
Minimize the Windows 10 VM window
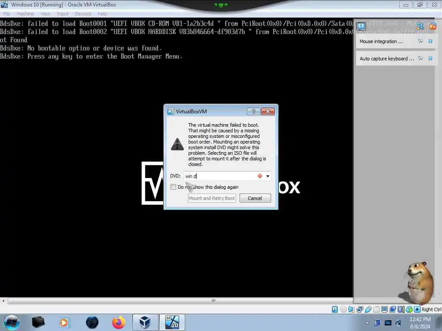[406, 4]
